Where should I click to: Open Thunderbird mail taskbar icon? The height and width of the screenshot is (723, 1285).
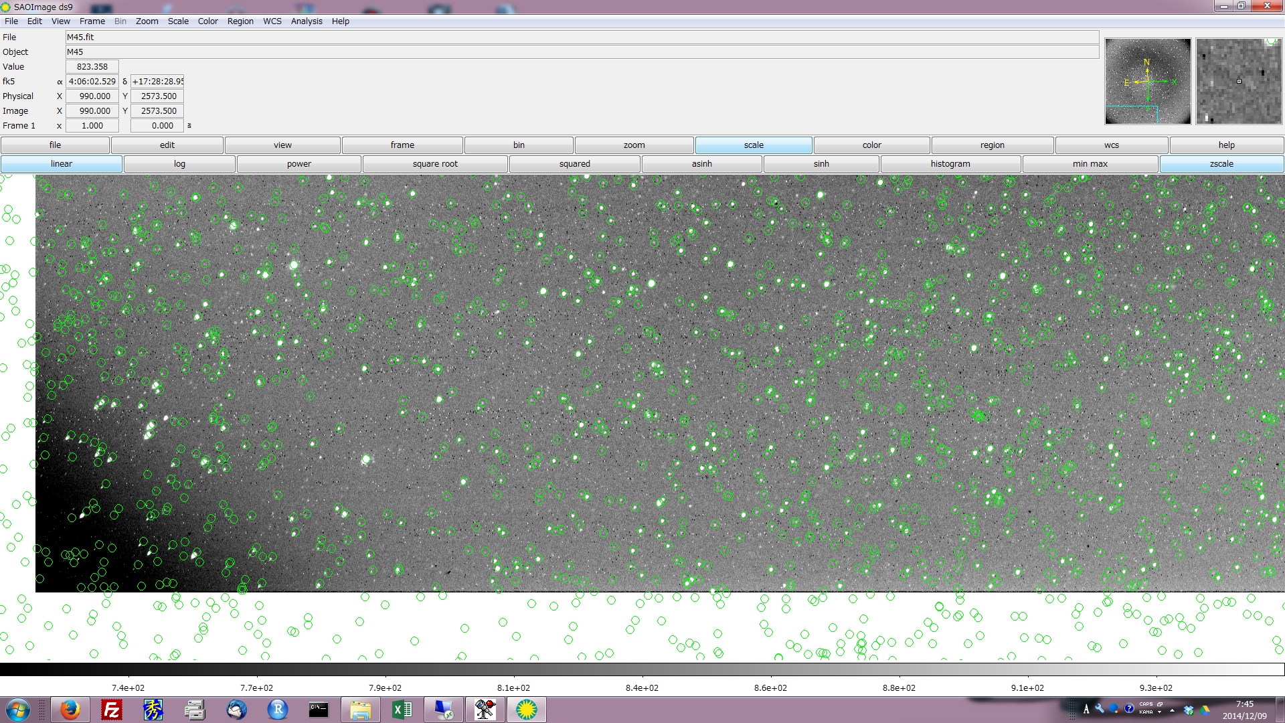point(236,710)
